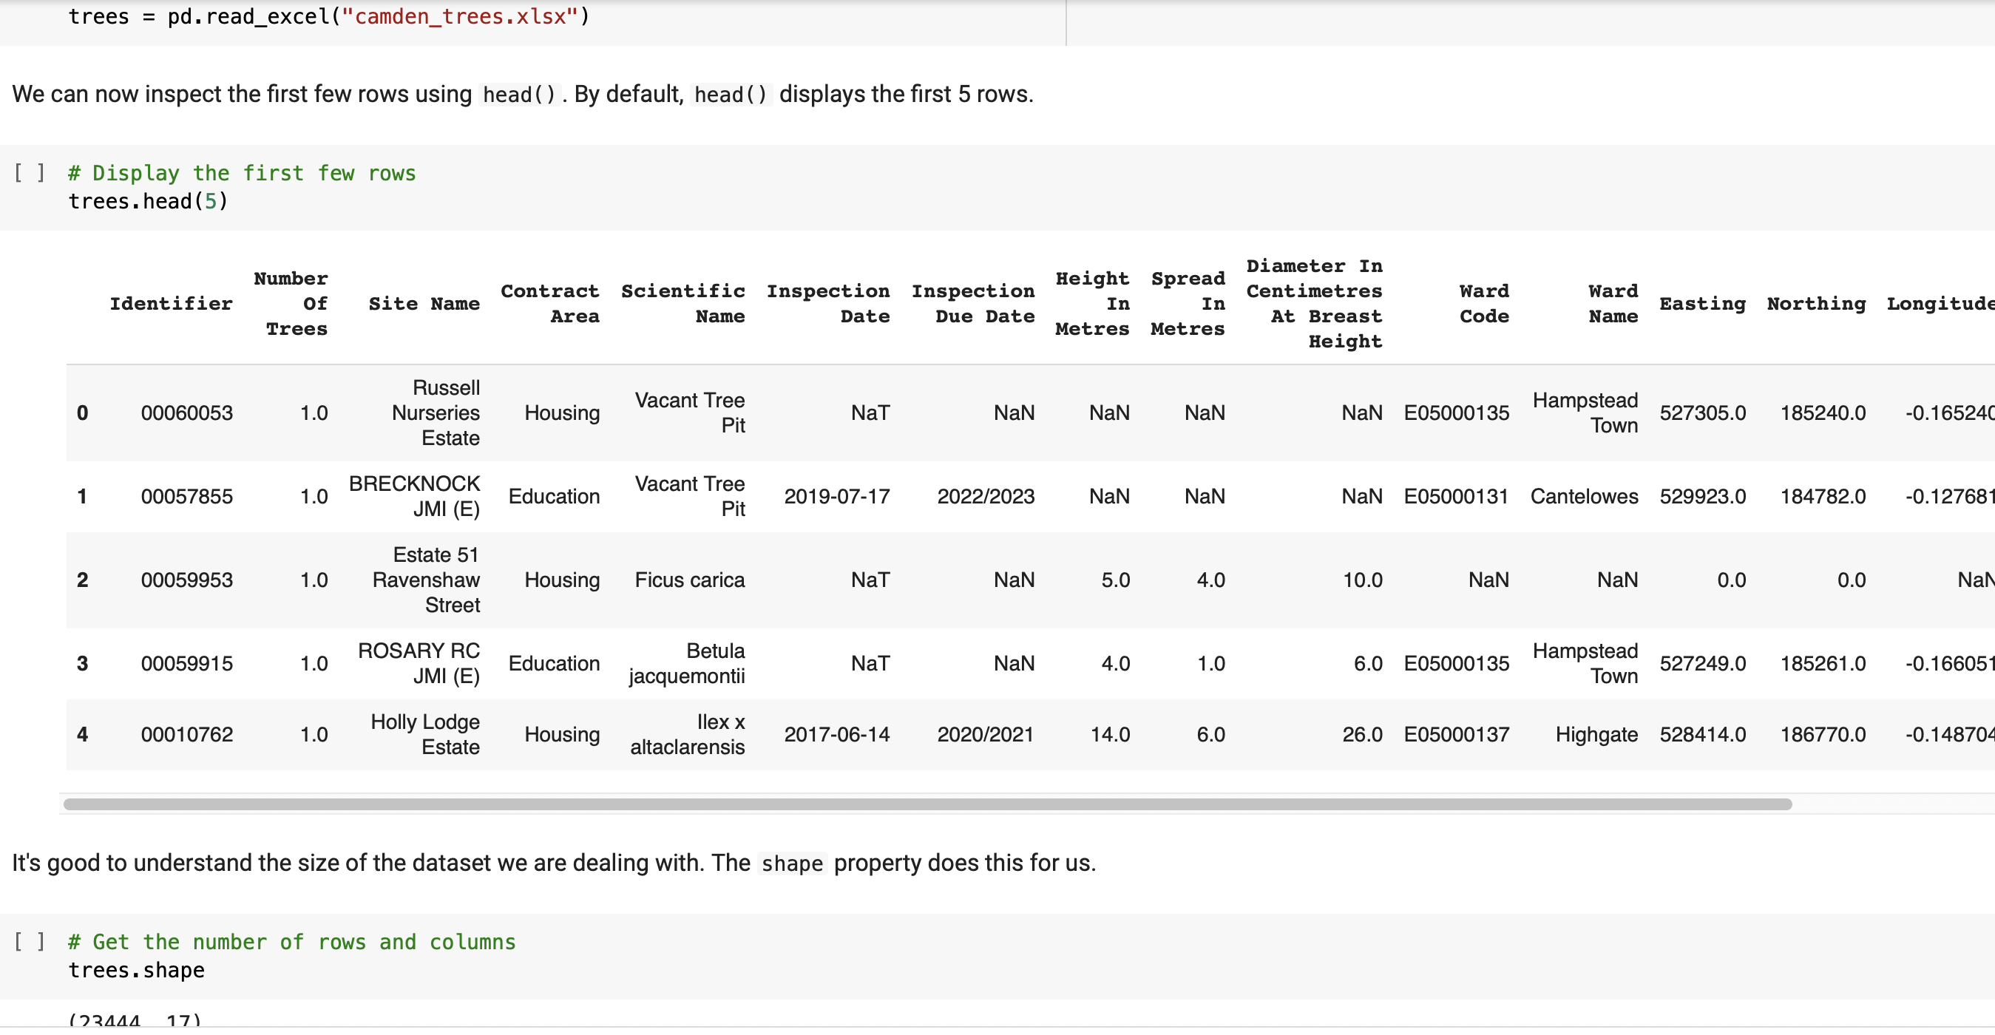The image size is (1995, 1035).
Task: Click the comment line # Display the first few rows
Action: 241,173
